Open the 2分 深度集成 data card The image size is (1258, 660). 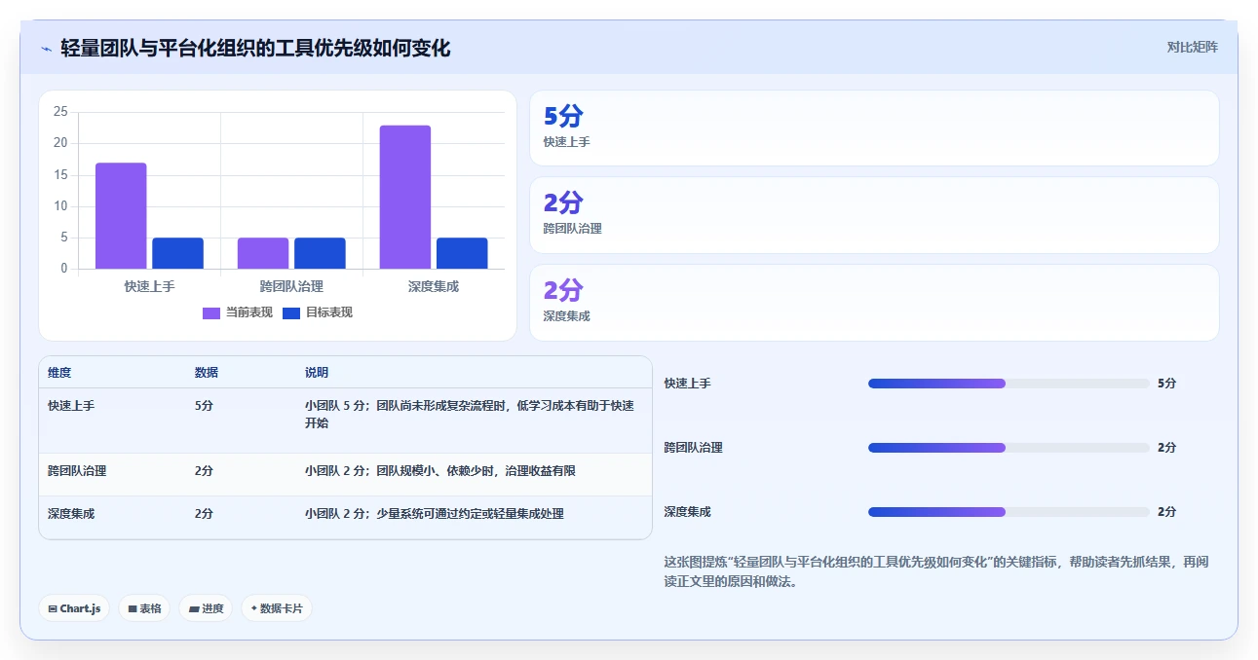tap(874, 303)
